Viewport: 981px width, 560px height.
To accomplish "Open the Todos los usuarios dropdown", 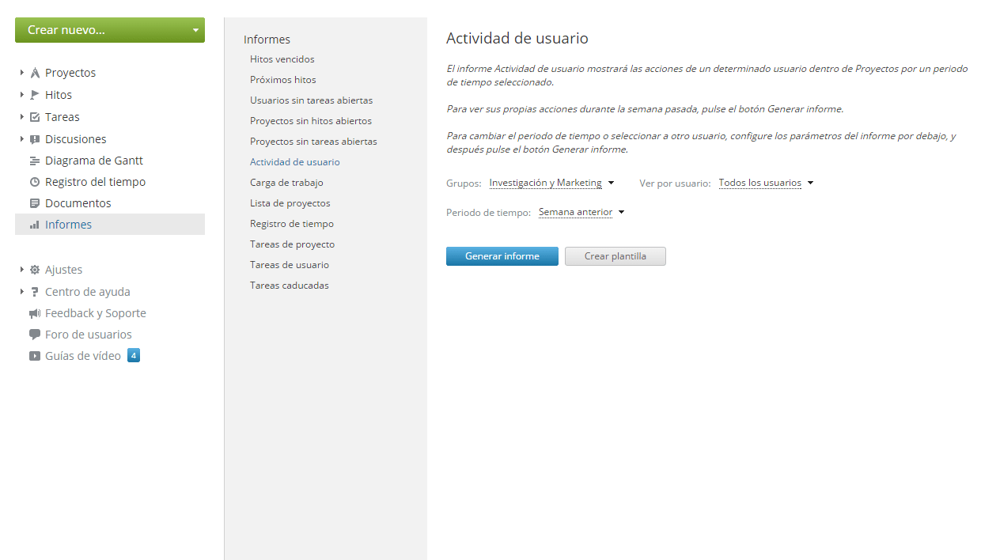I will [x=766, y=183].
